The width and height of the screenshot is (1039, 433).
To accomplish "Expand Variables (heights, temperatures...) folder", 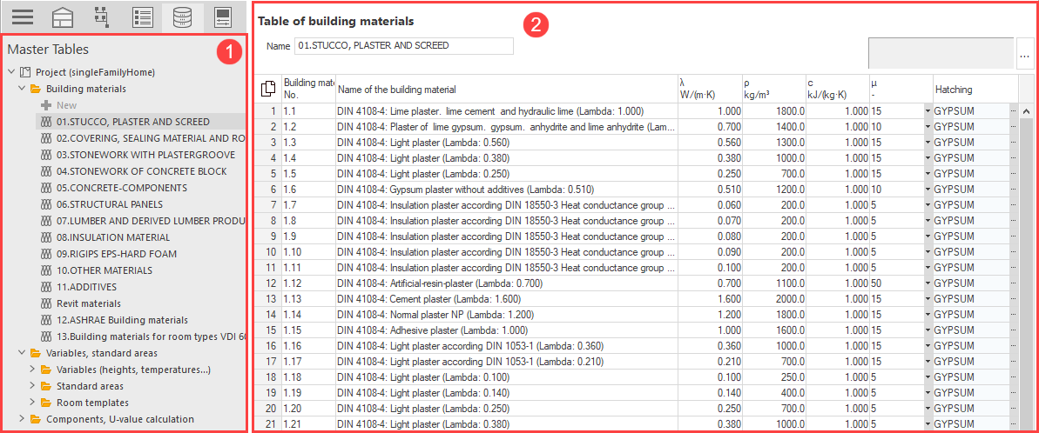I will [x=32, y=370].
